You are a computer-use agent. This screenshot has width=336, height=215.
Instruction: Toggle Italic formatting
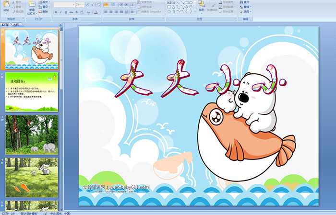coord(60,12)
